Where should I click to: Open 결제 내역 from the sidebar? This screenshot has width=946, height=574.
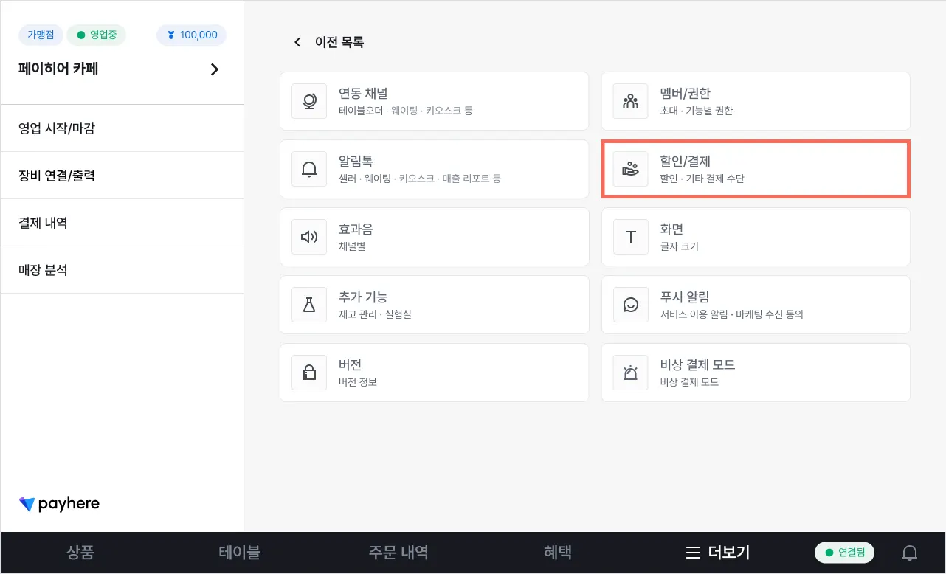coord(43,223)
